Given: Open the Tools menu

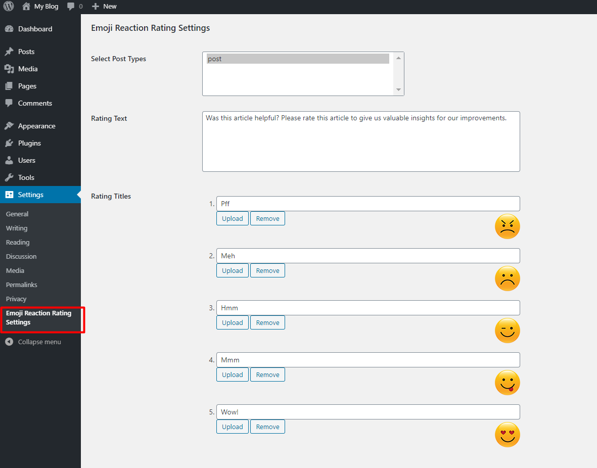Looking at the screenshot, I should (x=26, y=177).
